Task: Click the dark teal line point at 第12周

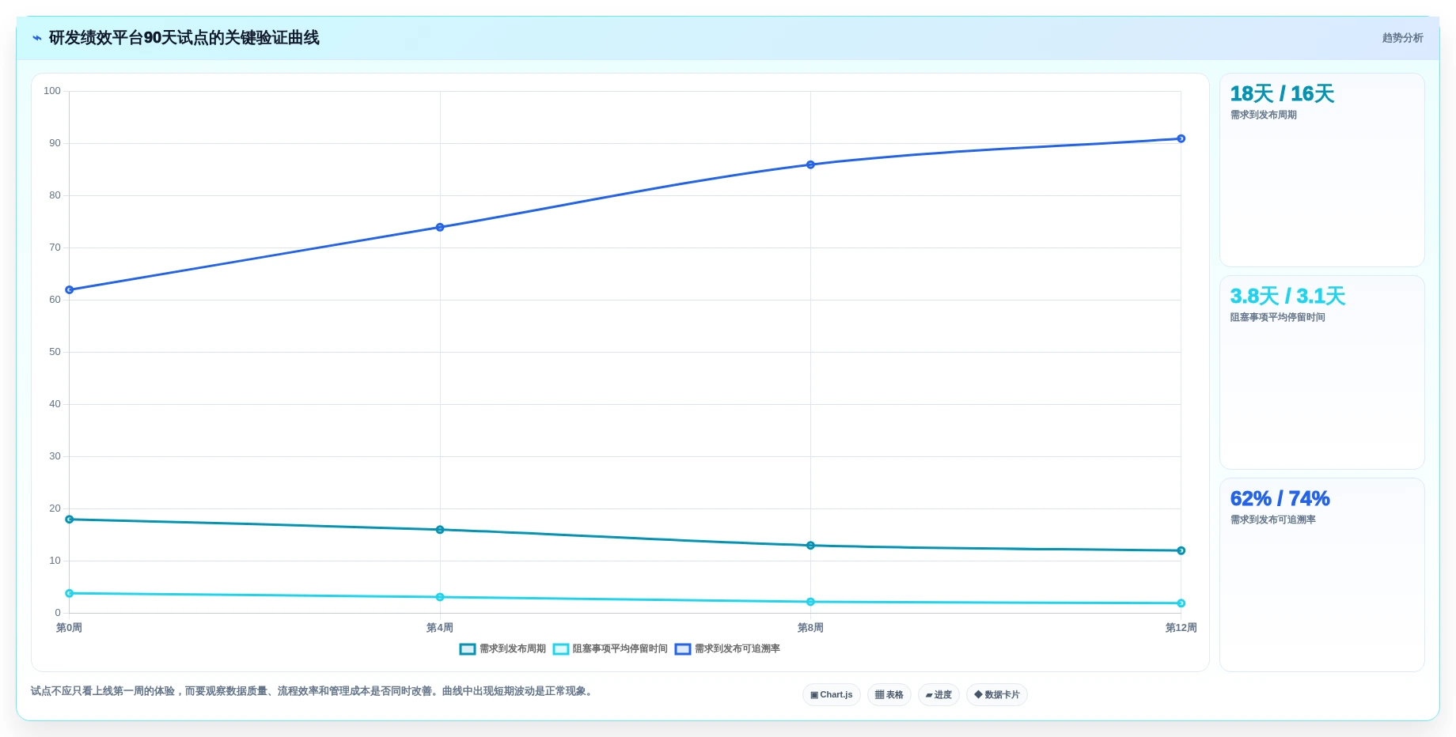Action: point(1181,551)
